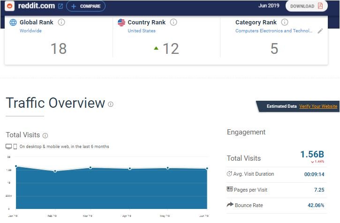Open Computers Electronics and Technology category link
This screenshot has height=223, width=340.
click(x=274, y=31)
